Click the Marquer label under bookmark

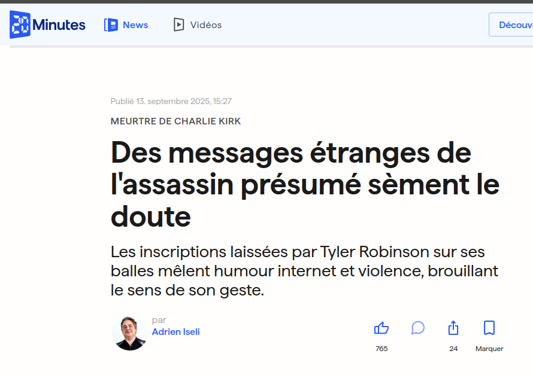489,349
